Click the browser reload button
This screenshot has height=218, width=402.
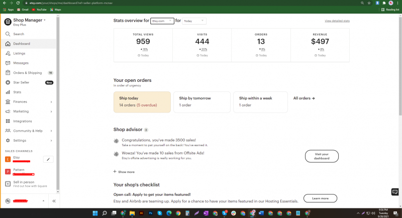(18, 3)
